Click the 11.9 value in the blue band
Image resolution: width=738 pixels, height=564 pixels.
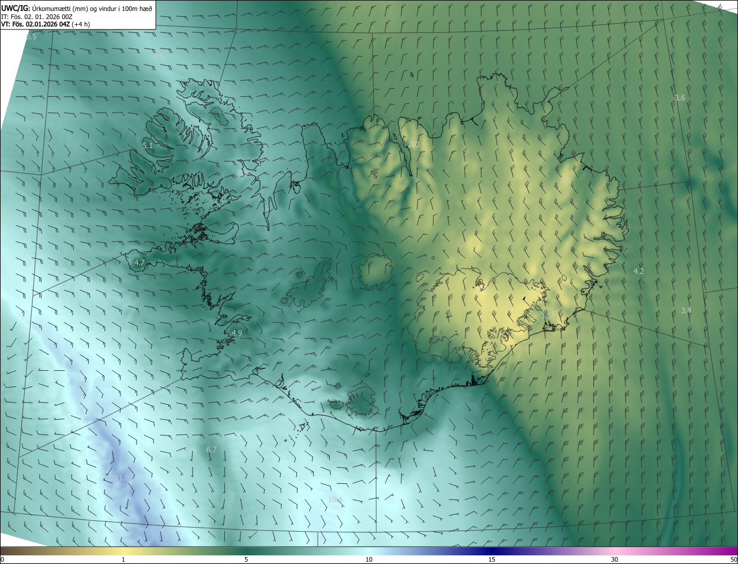click(x=122, y=478)
